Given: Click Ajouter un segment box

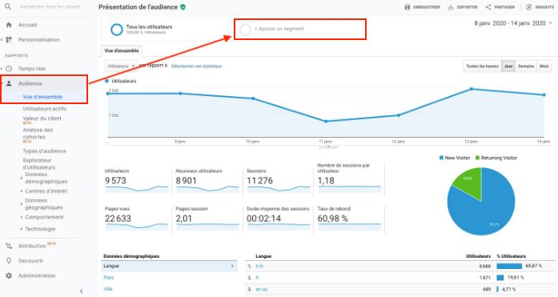Looking at the screenshot, I should point(300,29).
